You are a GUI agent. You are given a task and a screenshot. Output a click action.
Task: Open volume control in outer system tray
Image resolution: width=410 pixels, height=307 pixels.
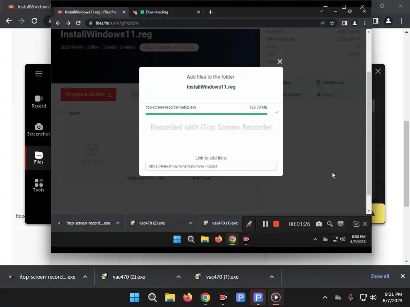[373, 297]
